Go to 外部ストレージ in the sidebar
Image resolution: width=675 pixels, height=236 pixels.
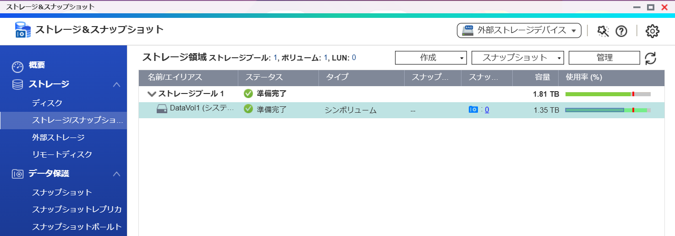(x=58, y=137)
